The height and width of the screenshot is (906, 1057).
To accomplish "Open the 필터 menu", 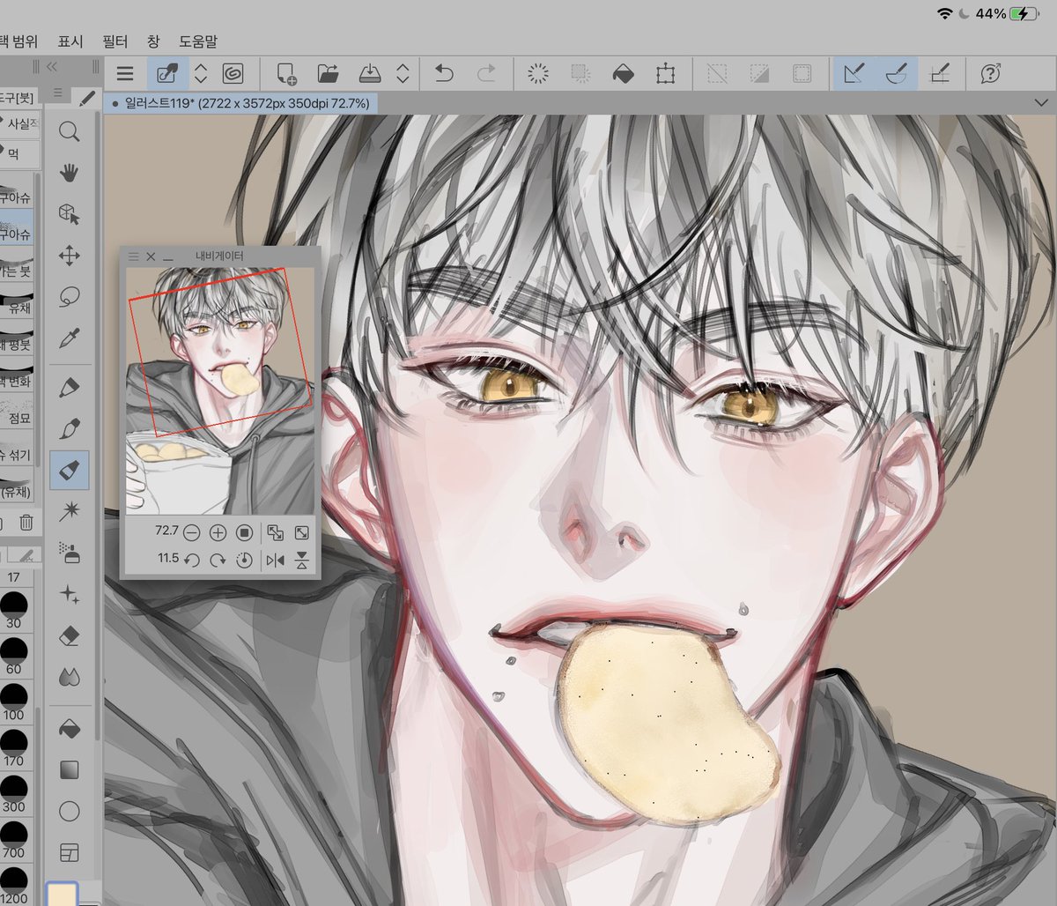I will pyautogui.click(x=115, y=41).
